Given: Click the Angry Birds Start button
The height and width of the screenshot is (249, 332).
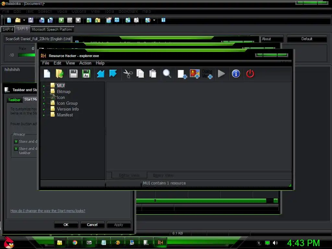Looking at the screenshot, I should (9, 243).
